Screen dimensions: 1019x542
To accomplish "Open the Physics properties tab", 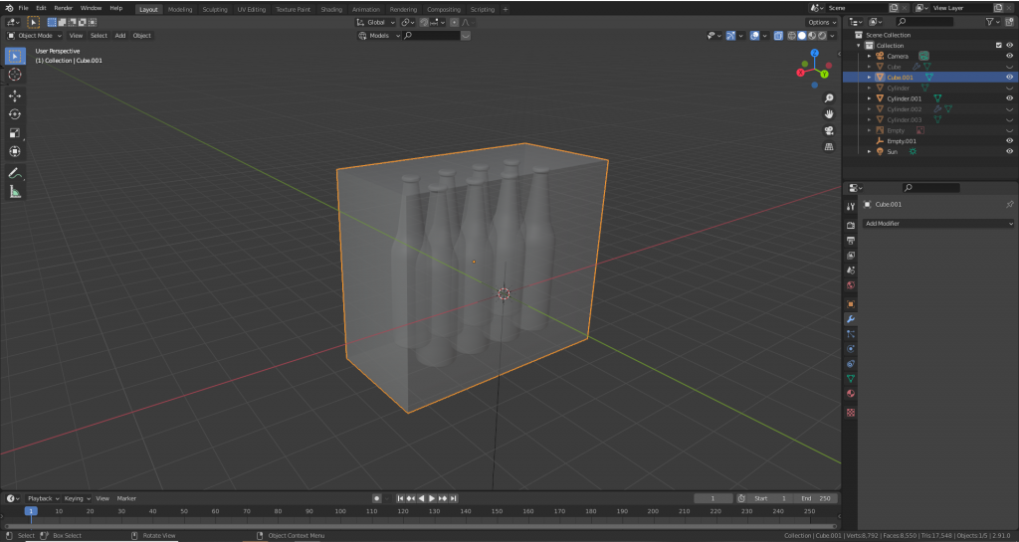I will [851, 348].
